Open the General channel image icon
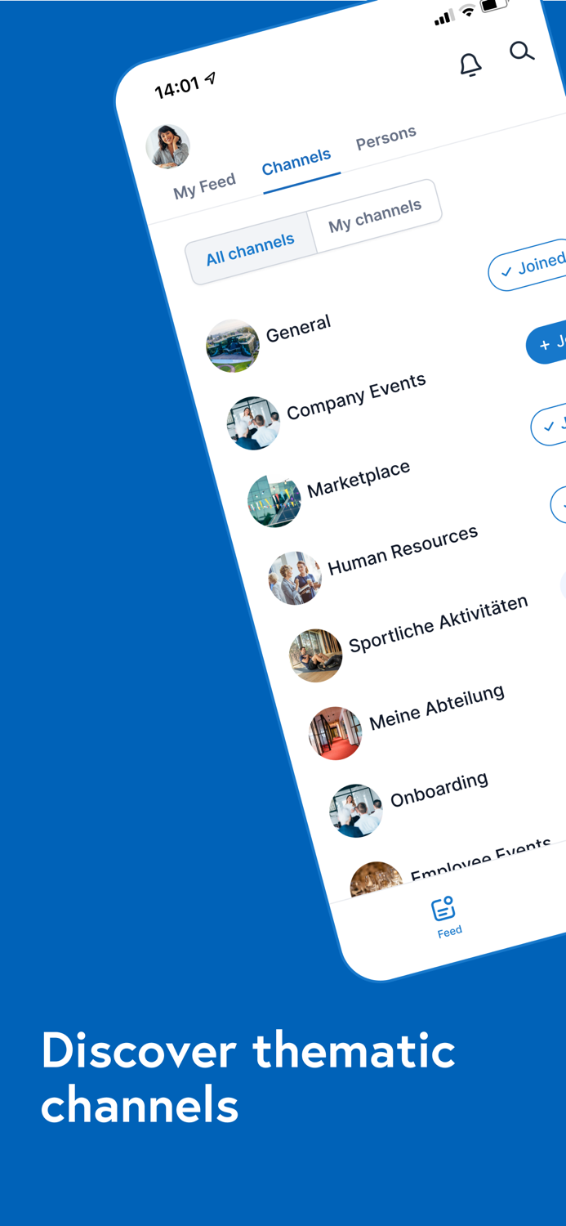Image resolution: width=566 pixels, height=1226 pixels. click(x=233, y=346)
